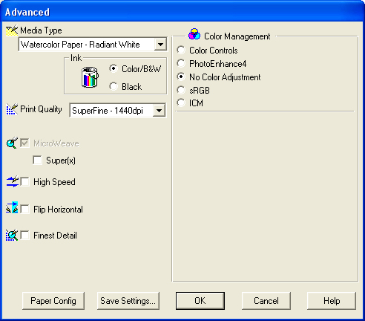
Task: Click the Media Type pen icon
Action: [x=12, y=30]
